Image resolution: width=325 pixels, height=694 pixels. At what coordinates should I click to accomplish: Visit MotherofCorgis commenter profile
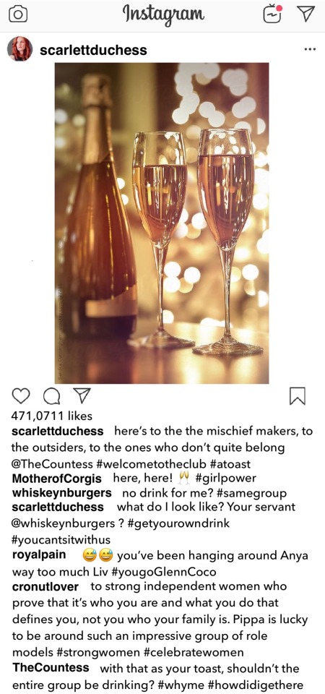[x=56, y=479]
